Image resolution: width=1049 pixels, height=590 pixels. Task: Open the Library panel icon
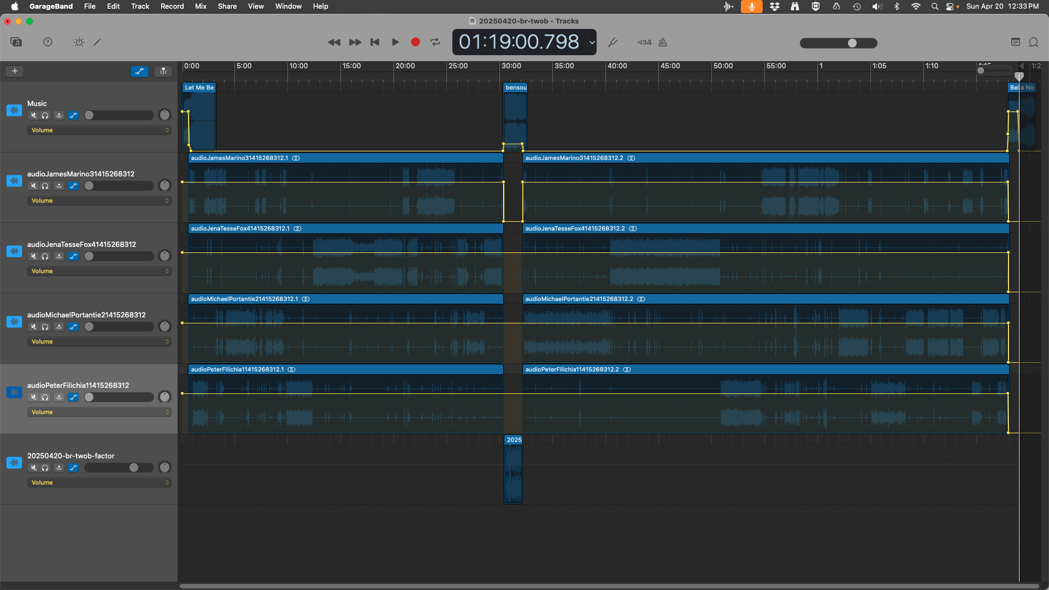coord(16,42)
